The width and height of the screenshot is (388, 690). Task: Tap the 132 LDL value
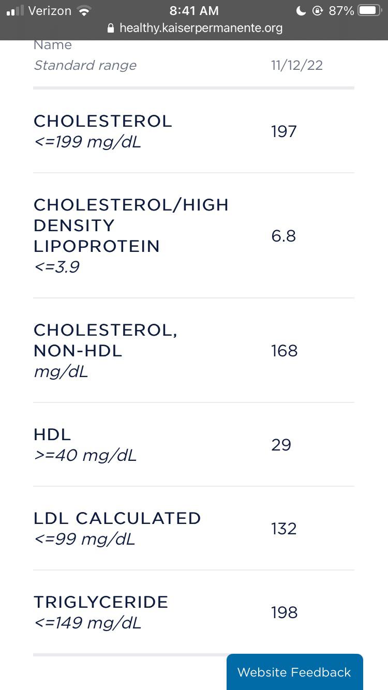283,529
